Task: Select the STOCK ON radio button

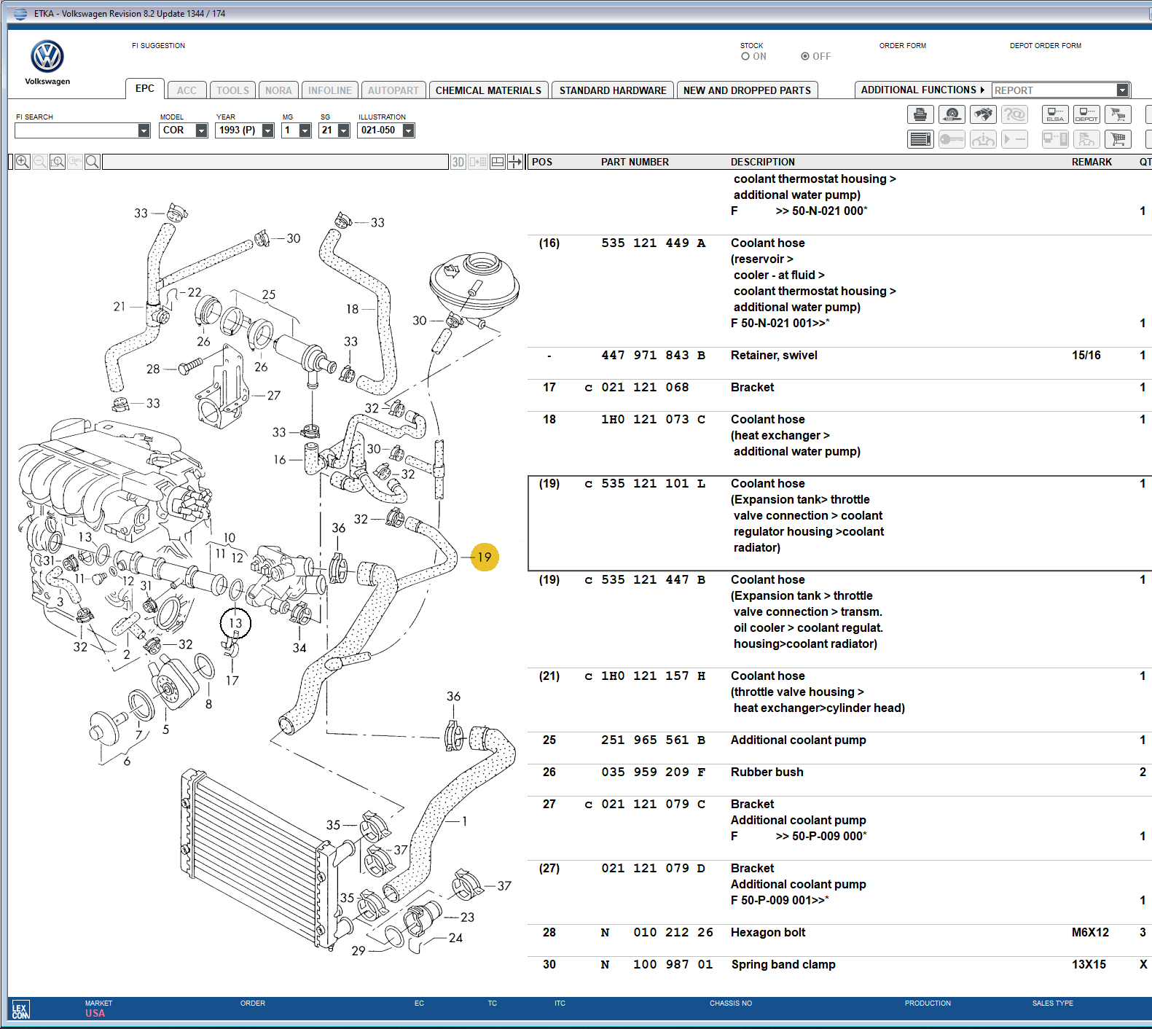Action: (x=745, y=56)
